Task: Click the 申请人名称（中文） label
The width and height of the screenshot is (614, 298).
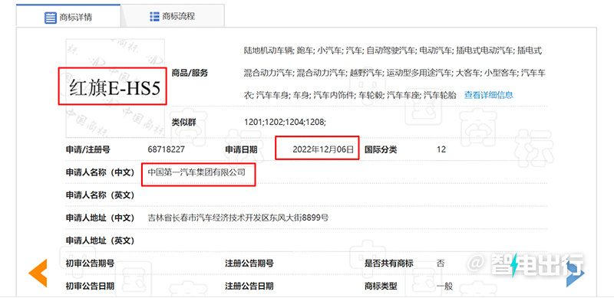Action: pos(101,172)
